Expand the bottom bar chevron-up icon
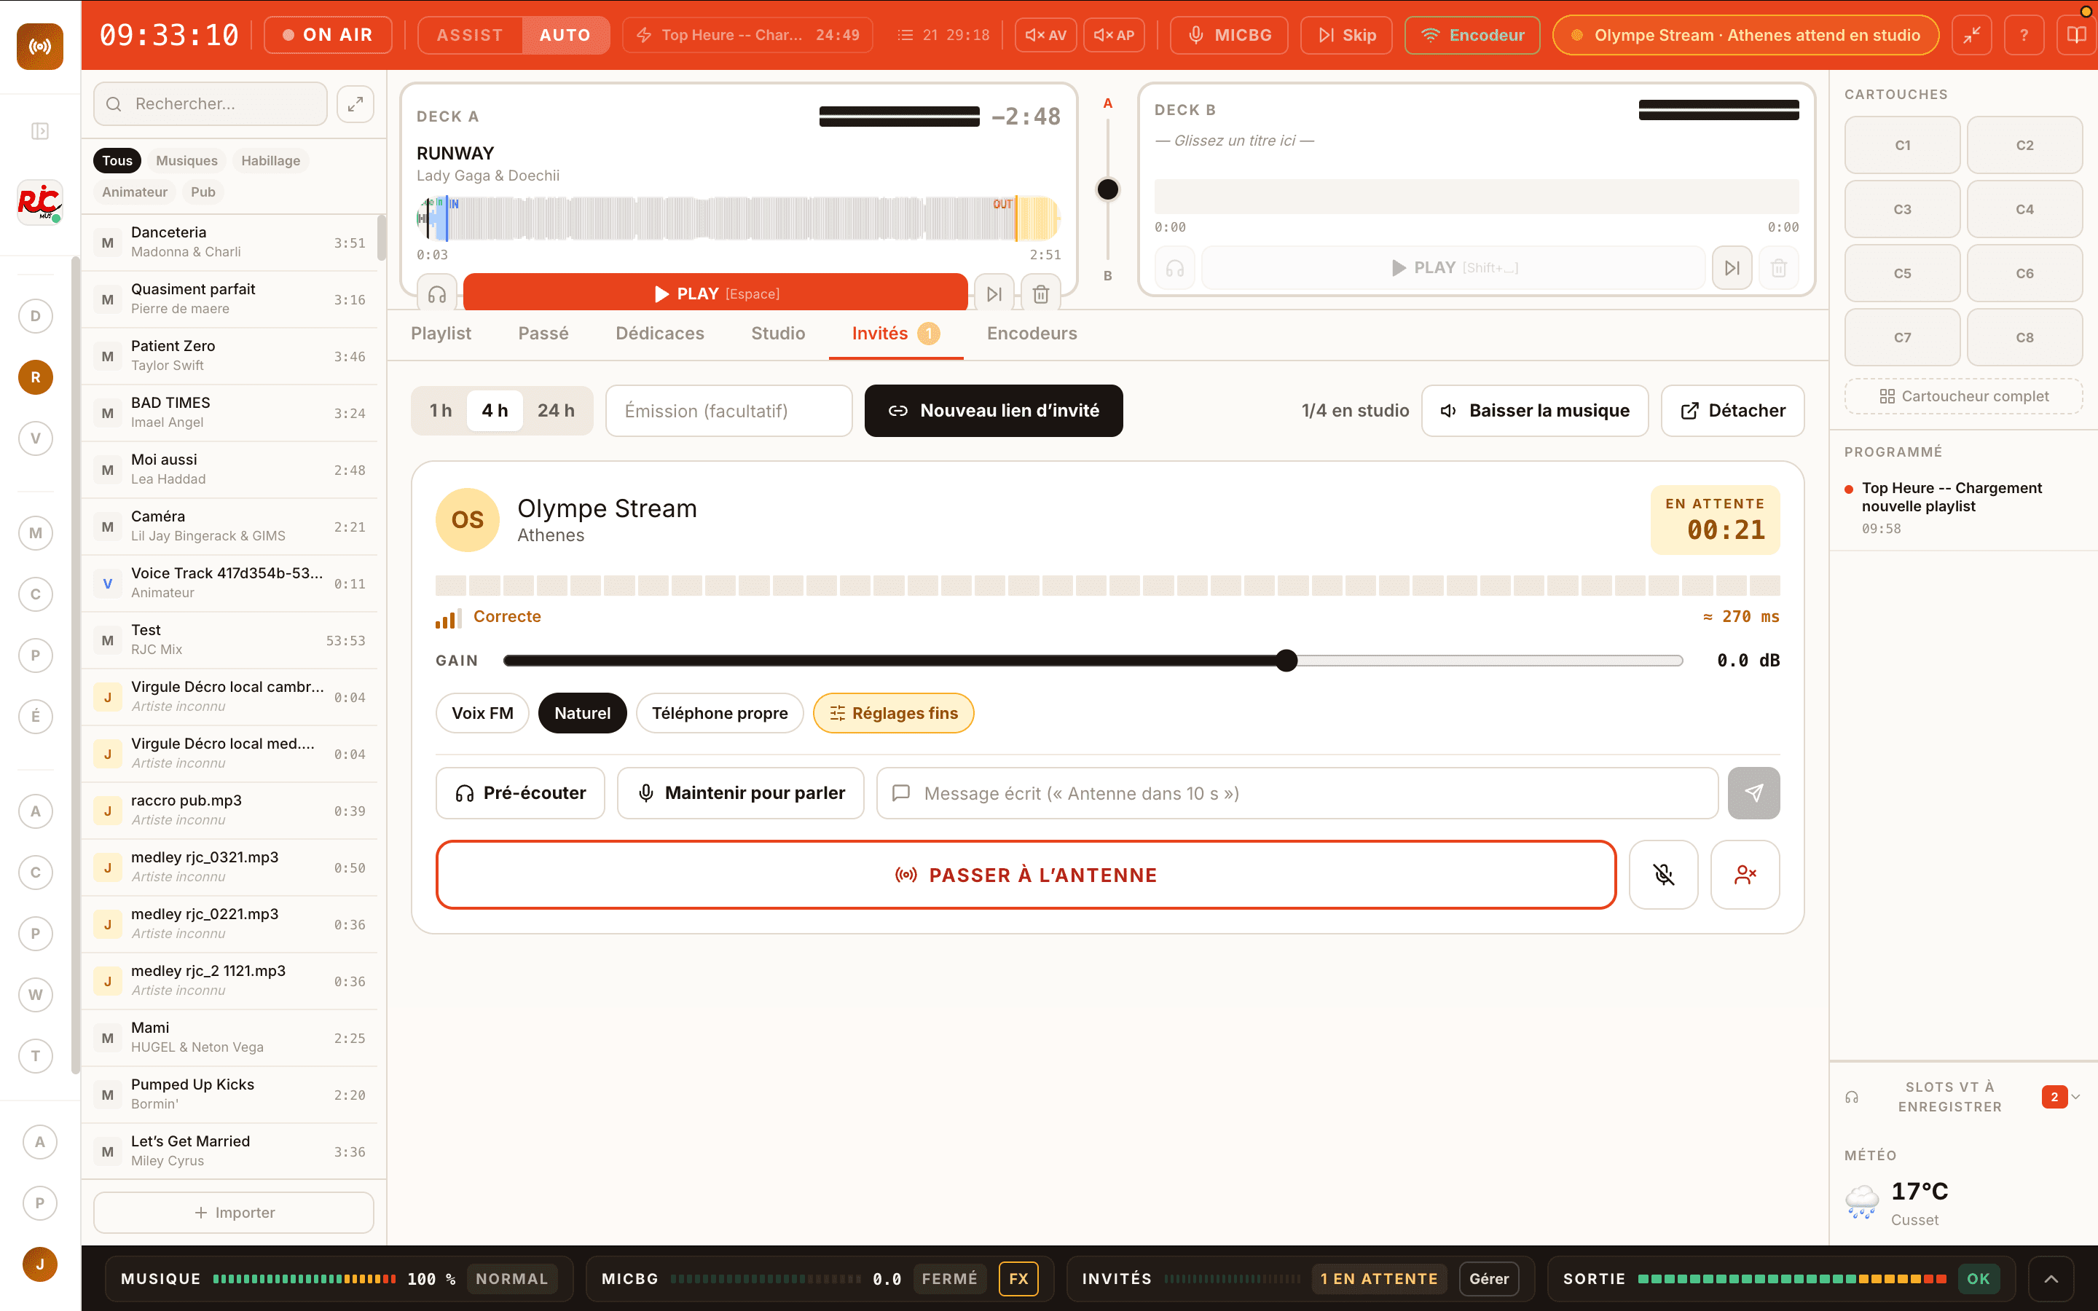Image resolution: width=2098 pixels, height=1311 pixels. pos(2051,1278)
